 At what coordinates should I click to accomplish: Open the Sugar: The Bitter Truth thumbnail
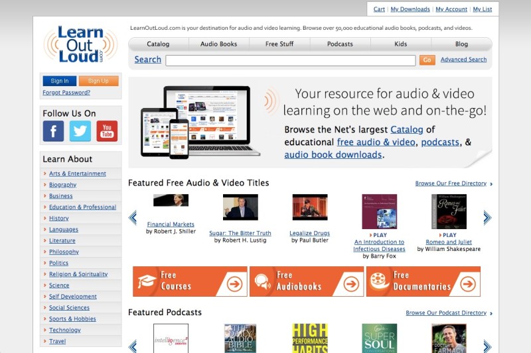point(240,207)
